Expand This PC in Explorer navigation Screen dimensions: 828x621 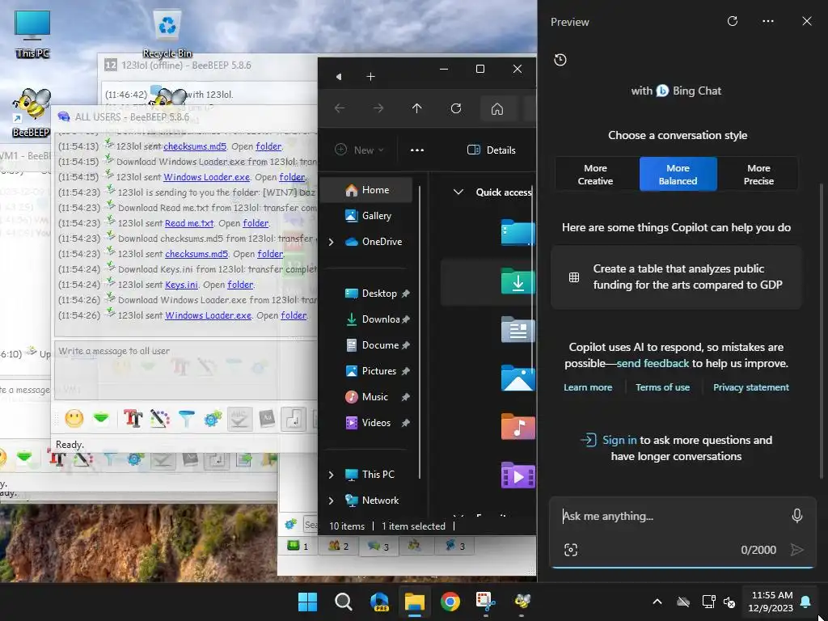coord(331,475)
